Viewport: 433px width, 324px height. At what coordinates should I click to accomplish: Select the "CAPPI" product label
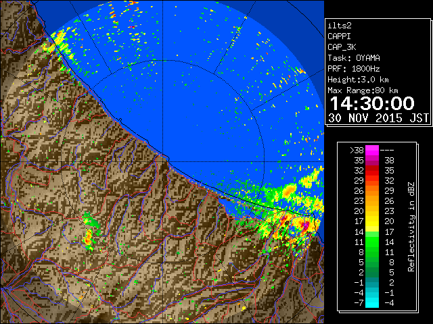[x=339, y=36]
